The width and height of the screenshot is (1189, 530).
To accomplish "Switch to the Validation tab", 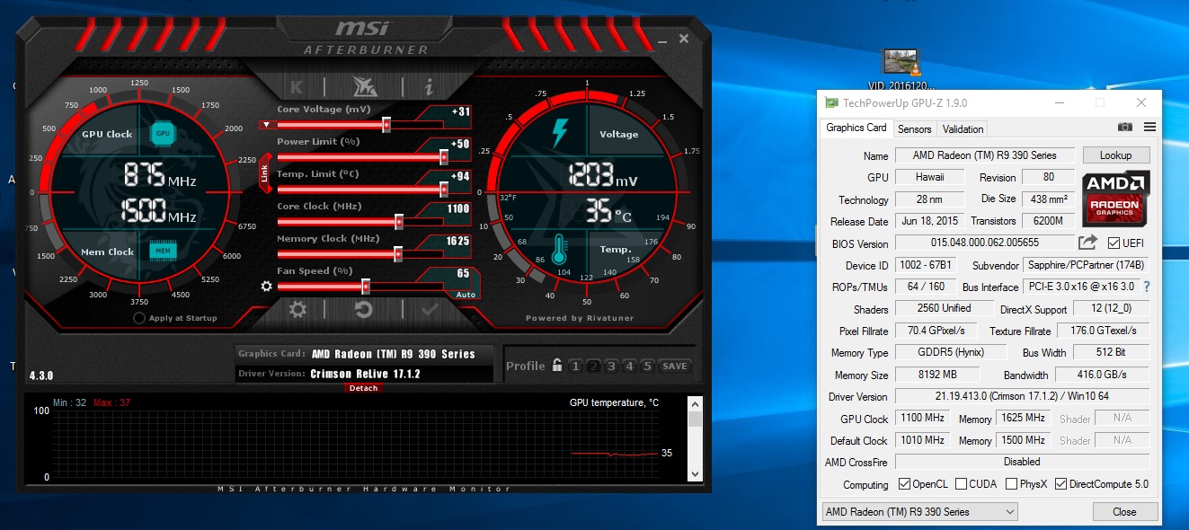I will pos(963,129).
